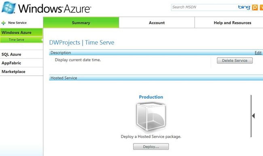Click the orange icon right of search button
The image size is (263, 156).
(261, 8)
